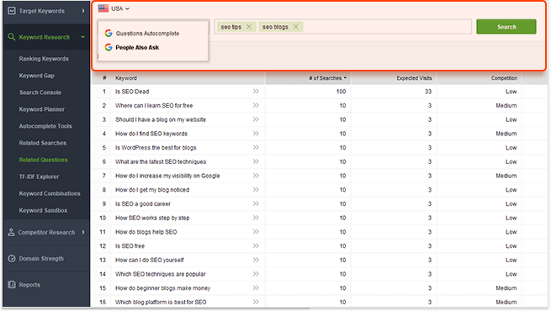Click the green Search button
This screenshot has height=311, width=551.
[506, 27]
